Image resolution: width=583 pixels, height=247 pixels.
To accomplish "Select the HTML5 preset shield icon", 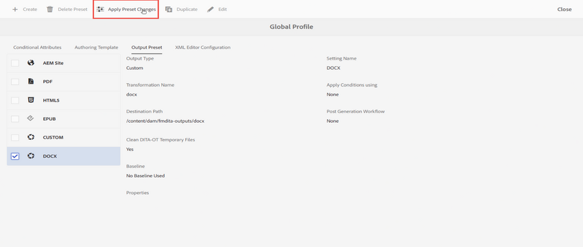I will click(31, 100).
